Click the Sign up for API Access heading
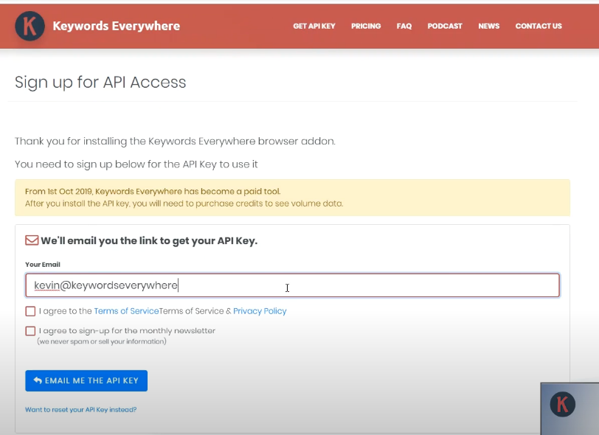 pyautogui.click(x=100, y=82)
